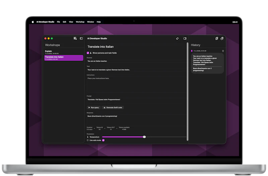Screen dimensions: 268x176
Task: Click the add workshop icon in sidebar toolbar
Action: tap(75, 38)
